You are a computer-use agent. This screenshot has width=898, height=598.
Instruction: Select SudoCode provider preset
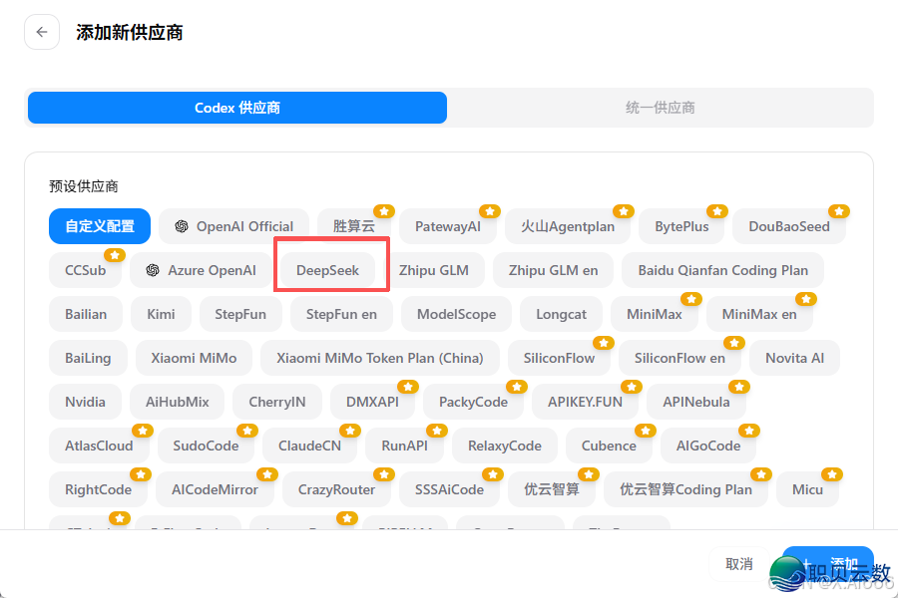(x=207, y=446)
